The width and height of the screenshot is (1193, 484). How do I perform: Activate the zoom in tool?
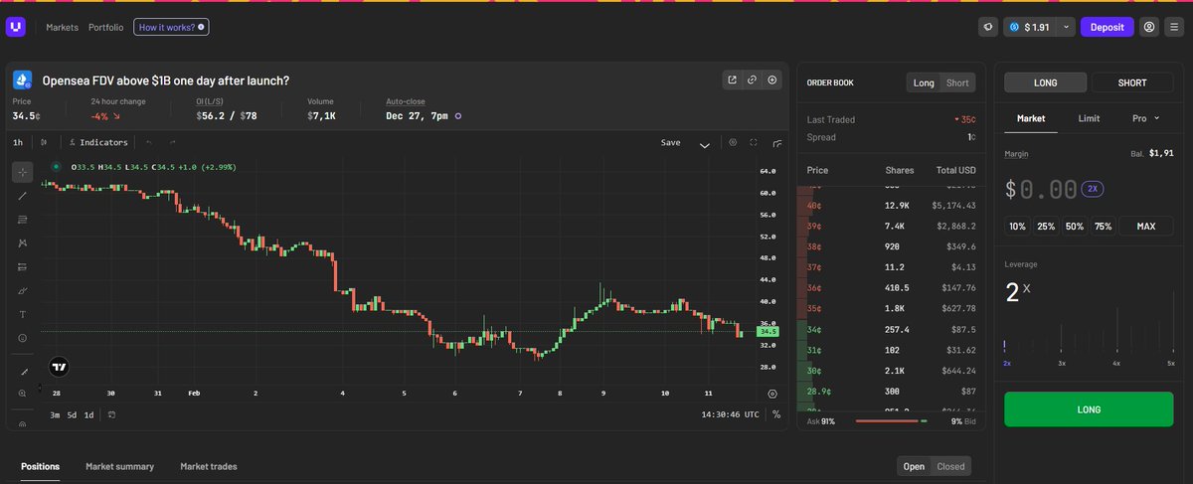(x=22, y=394)
